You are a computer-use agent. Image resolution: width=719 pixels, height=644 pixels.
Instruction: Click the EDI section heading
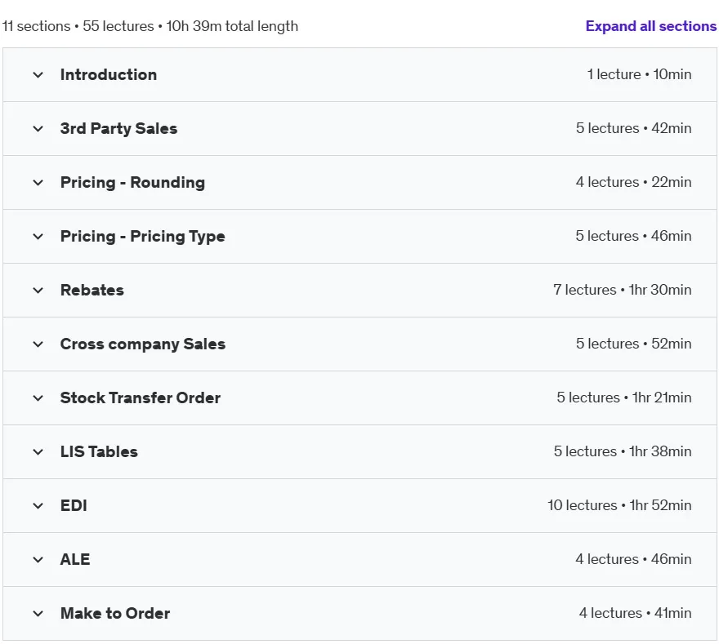(x=74, y=506)
